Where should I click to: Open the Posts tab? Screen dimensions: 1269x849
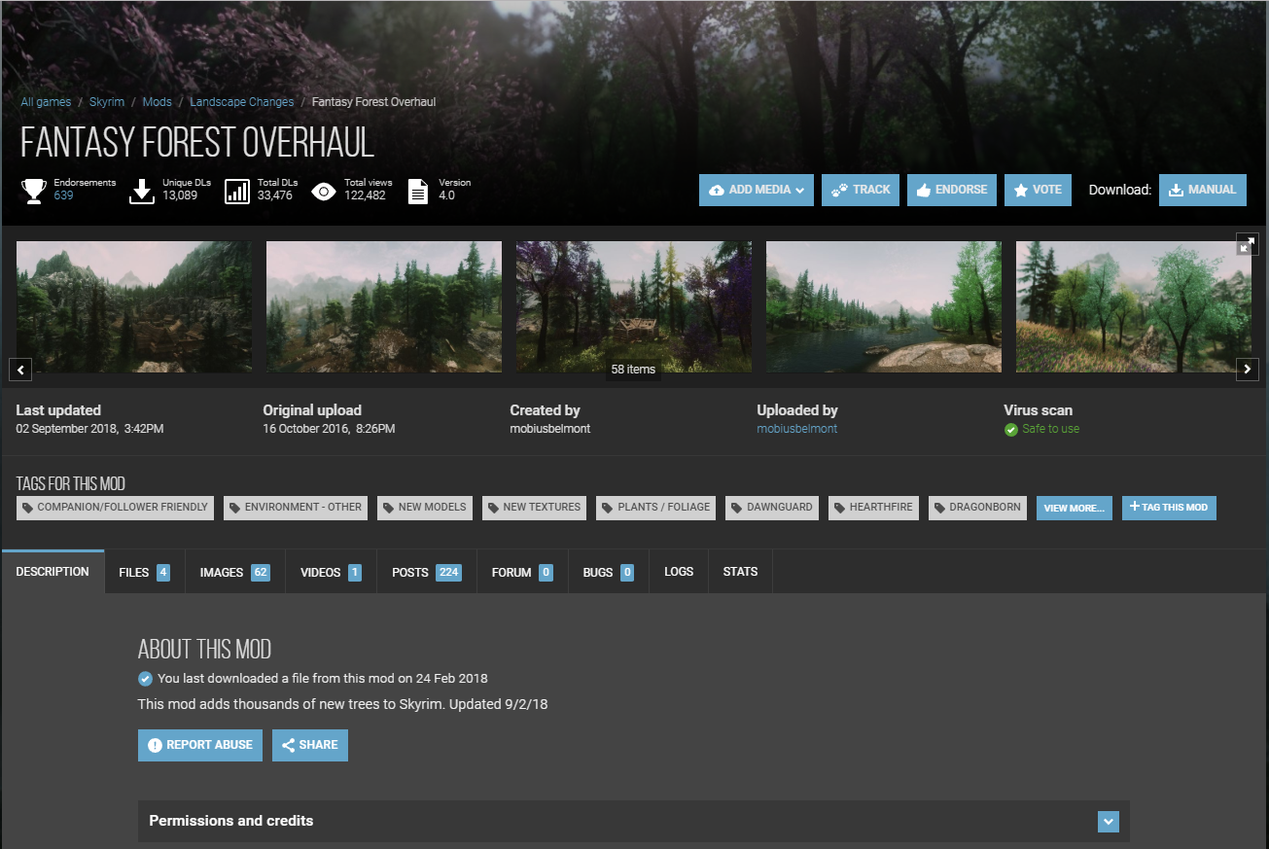(x=425, y=573)
